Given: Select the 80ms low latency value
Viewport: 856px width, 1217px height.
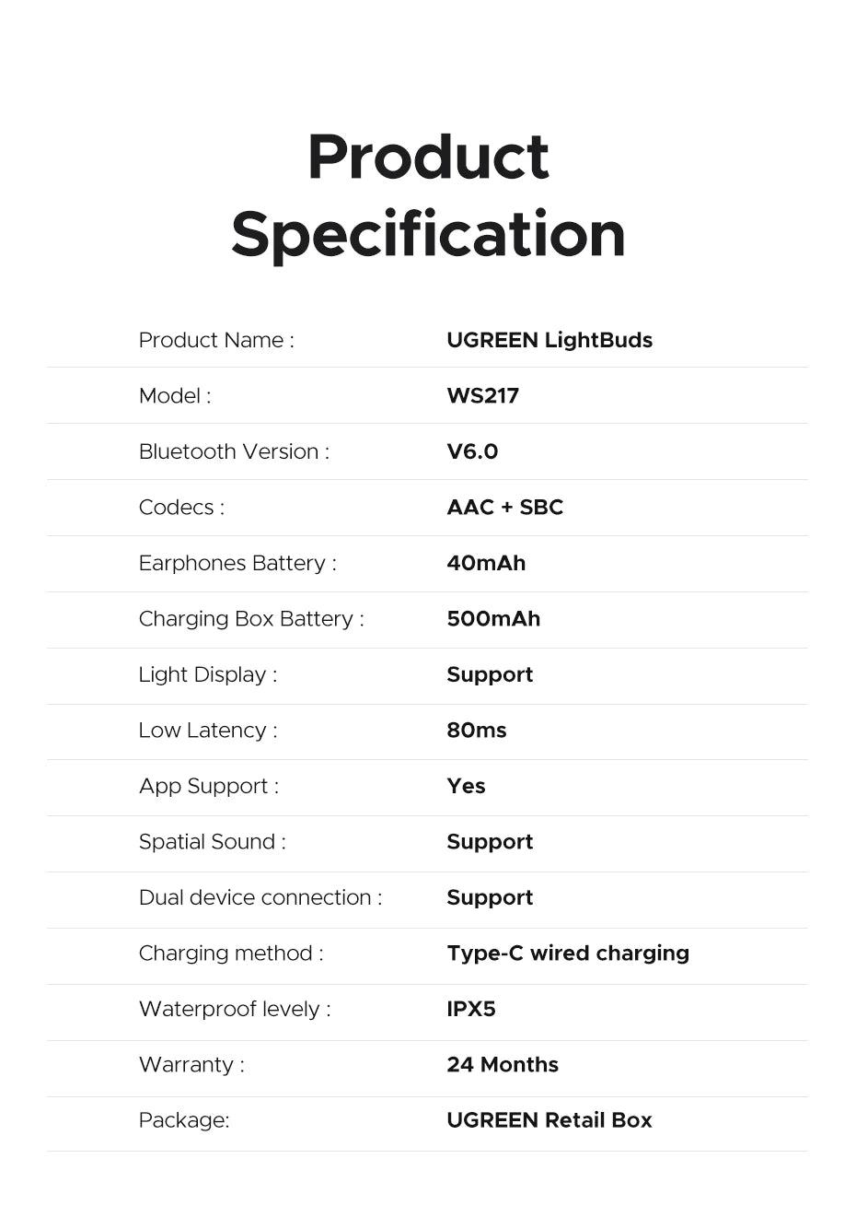Looking at the screenshot, I should 476,731.
